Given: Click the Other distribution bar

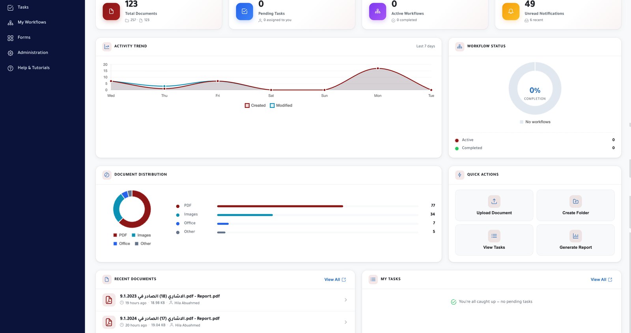Looking at the screenshot, I should [221, 232].
